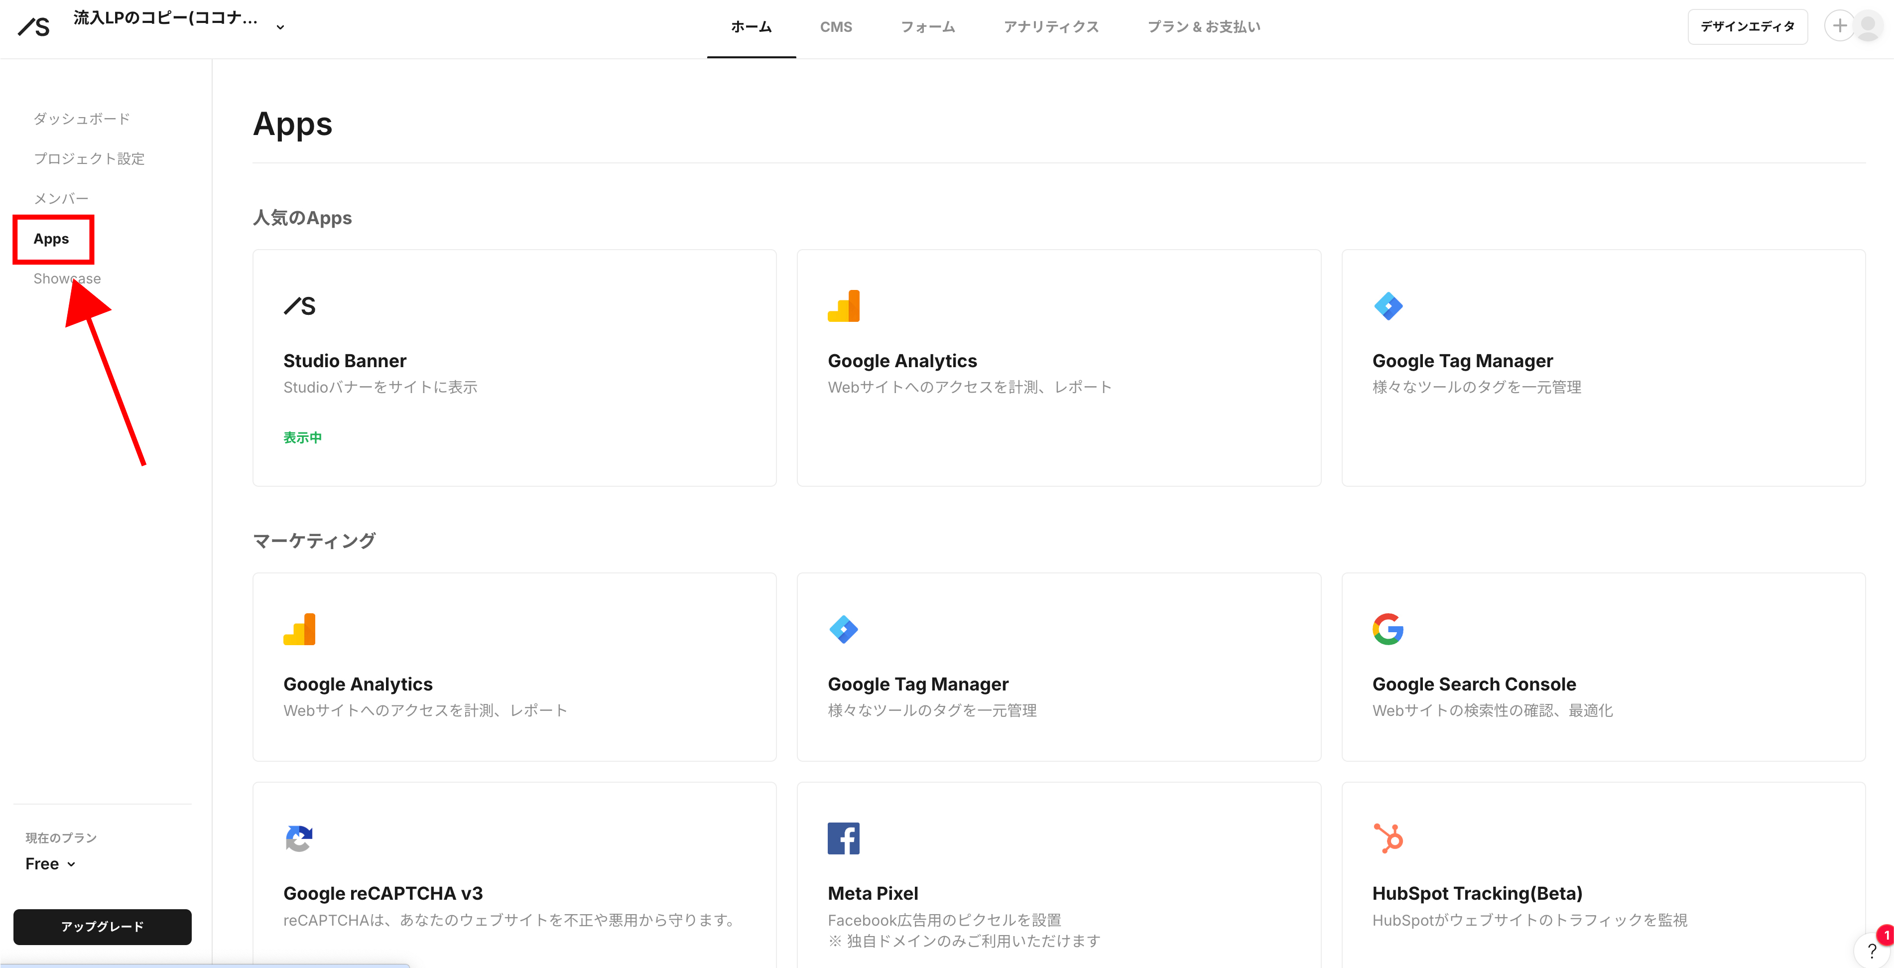Open the project name dropdown chevron
The image size is (1894, 968).
(280, 27)
